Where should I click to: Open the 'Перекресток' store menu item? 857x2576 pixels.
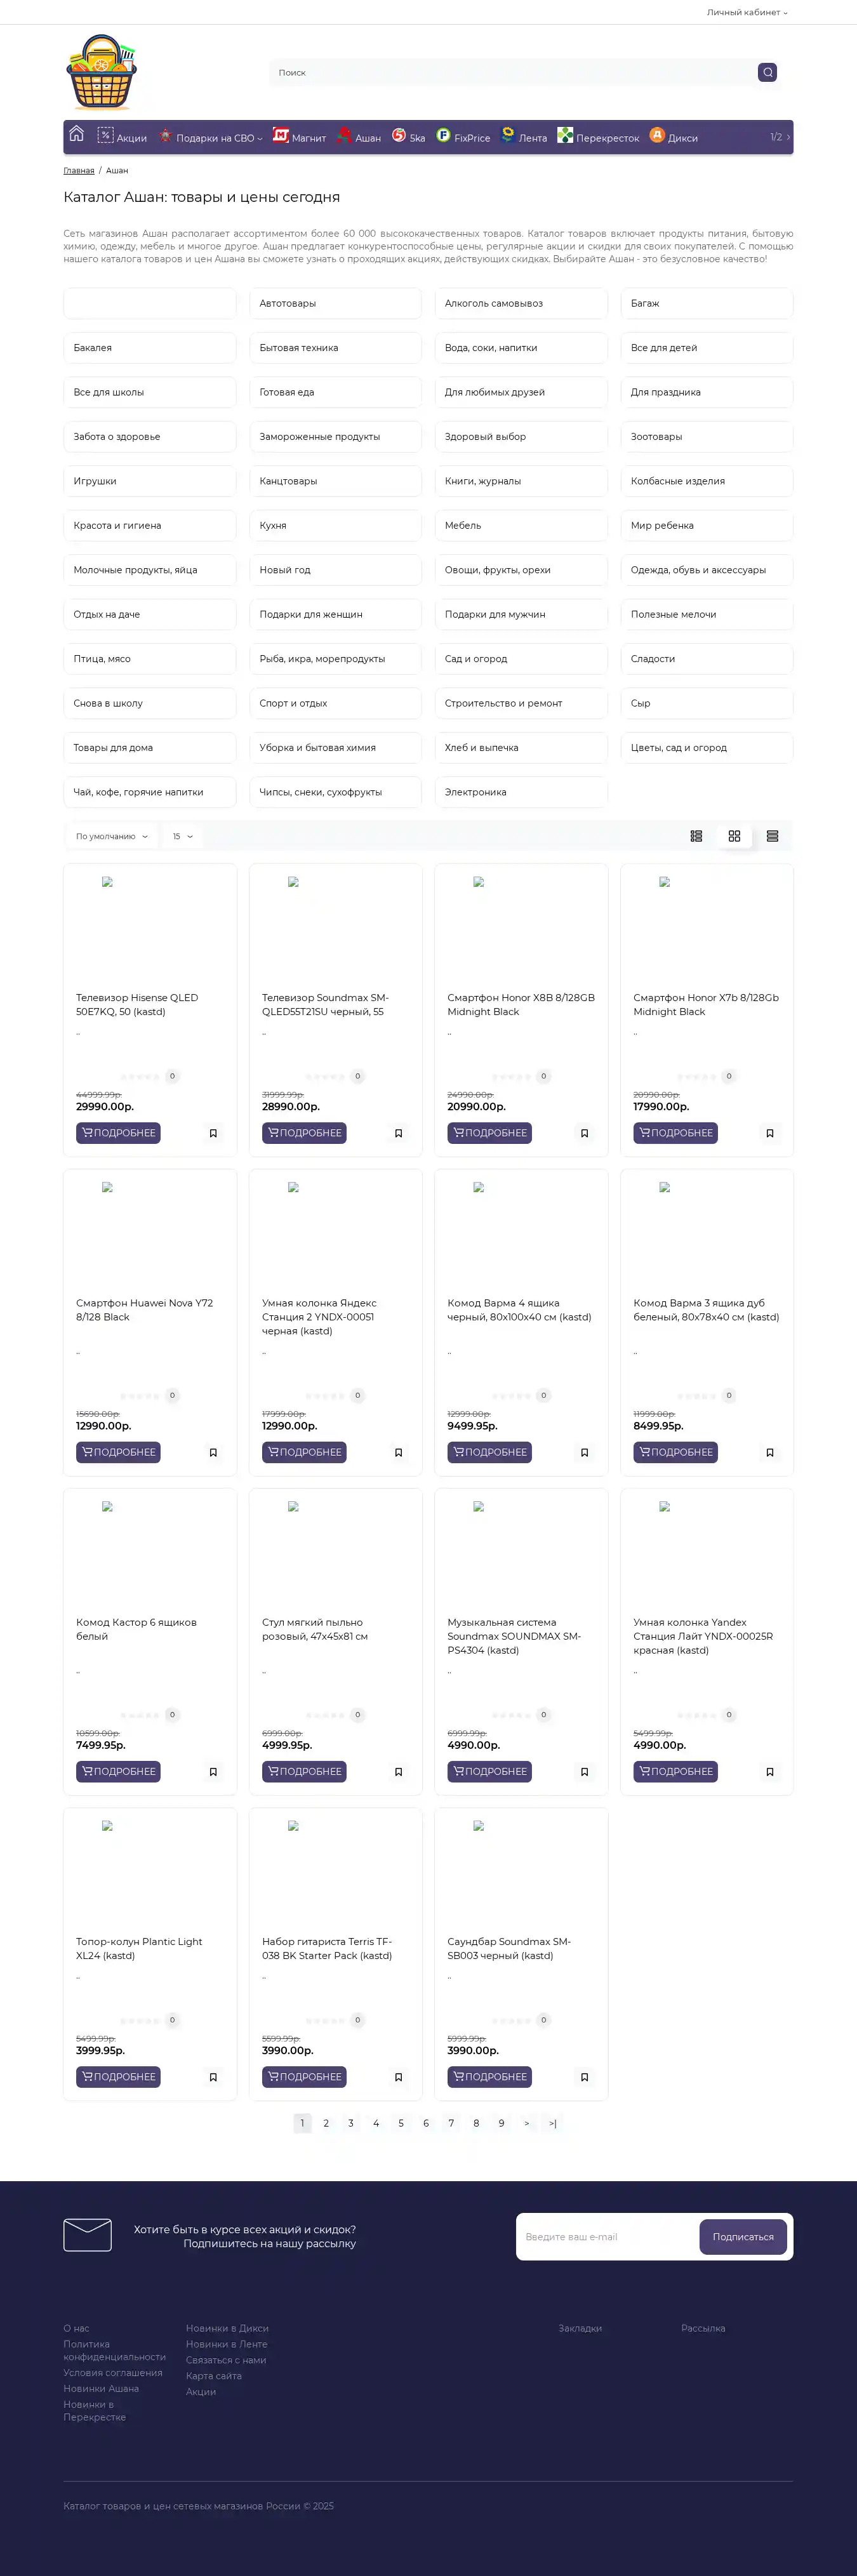coord(598,137)
